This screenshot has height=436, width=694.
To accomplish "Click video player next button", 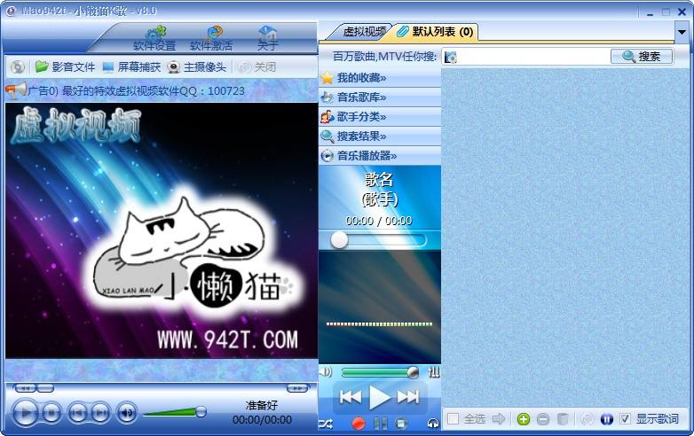I will tap(101, 413).
